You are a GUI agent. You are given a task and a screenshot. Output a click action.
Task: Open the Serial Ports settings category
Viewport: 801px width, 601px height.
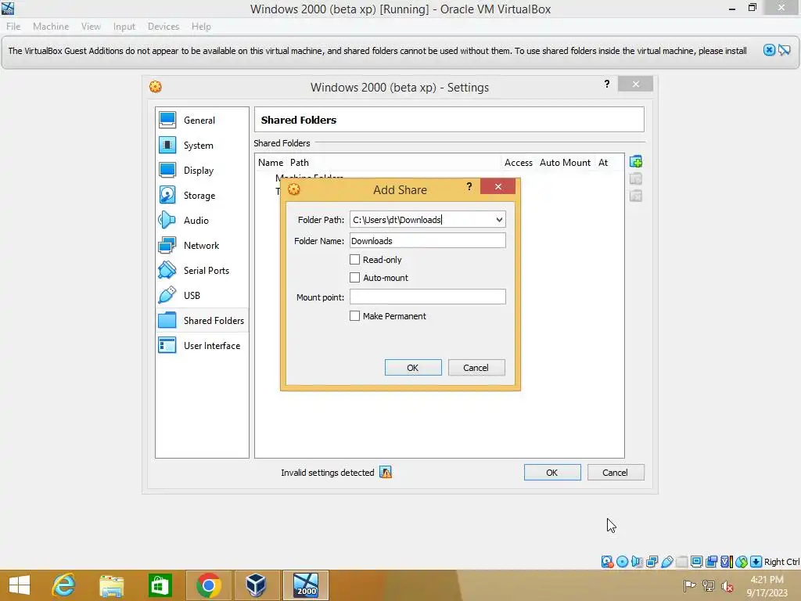(202, 270)
